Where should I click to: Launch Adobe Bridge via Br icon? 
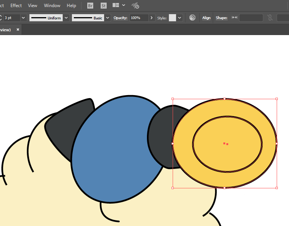tap(90, 6)
